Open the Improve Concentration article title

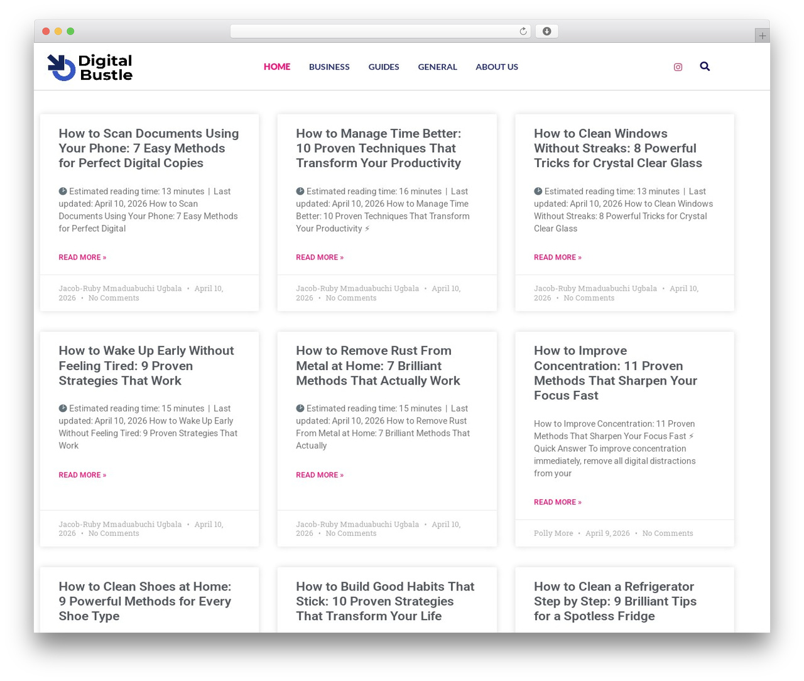(x=616, y=373)
